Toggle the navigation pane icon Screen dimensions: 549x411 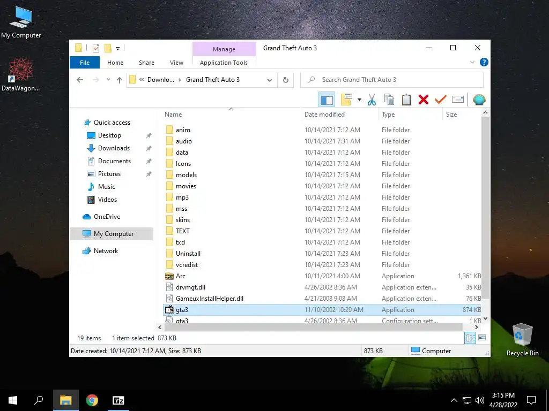[x=327, y=100]
